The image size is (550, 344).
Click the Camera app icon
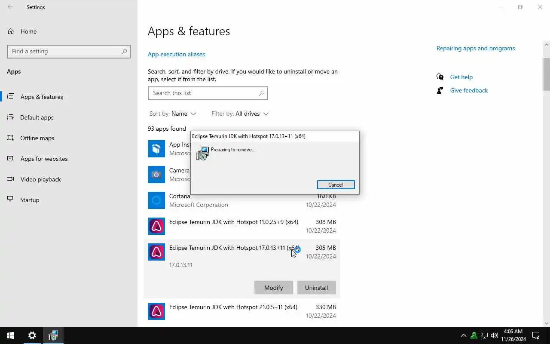(156, 175)
